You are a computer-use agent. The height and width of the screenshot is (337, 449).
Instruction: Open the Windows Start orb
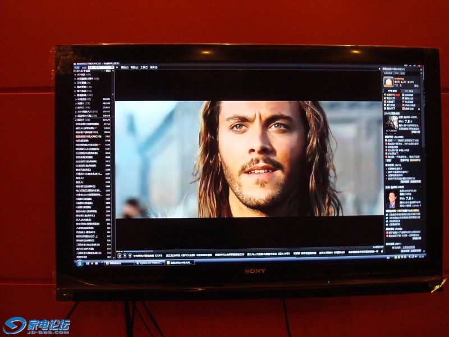(x=80, y=263)
